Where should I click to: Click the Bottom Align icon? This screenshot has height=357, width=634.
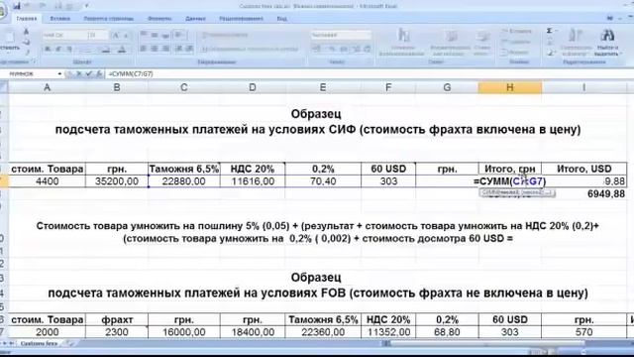[x=165, y=36]
